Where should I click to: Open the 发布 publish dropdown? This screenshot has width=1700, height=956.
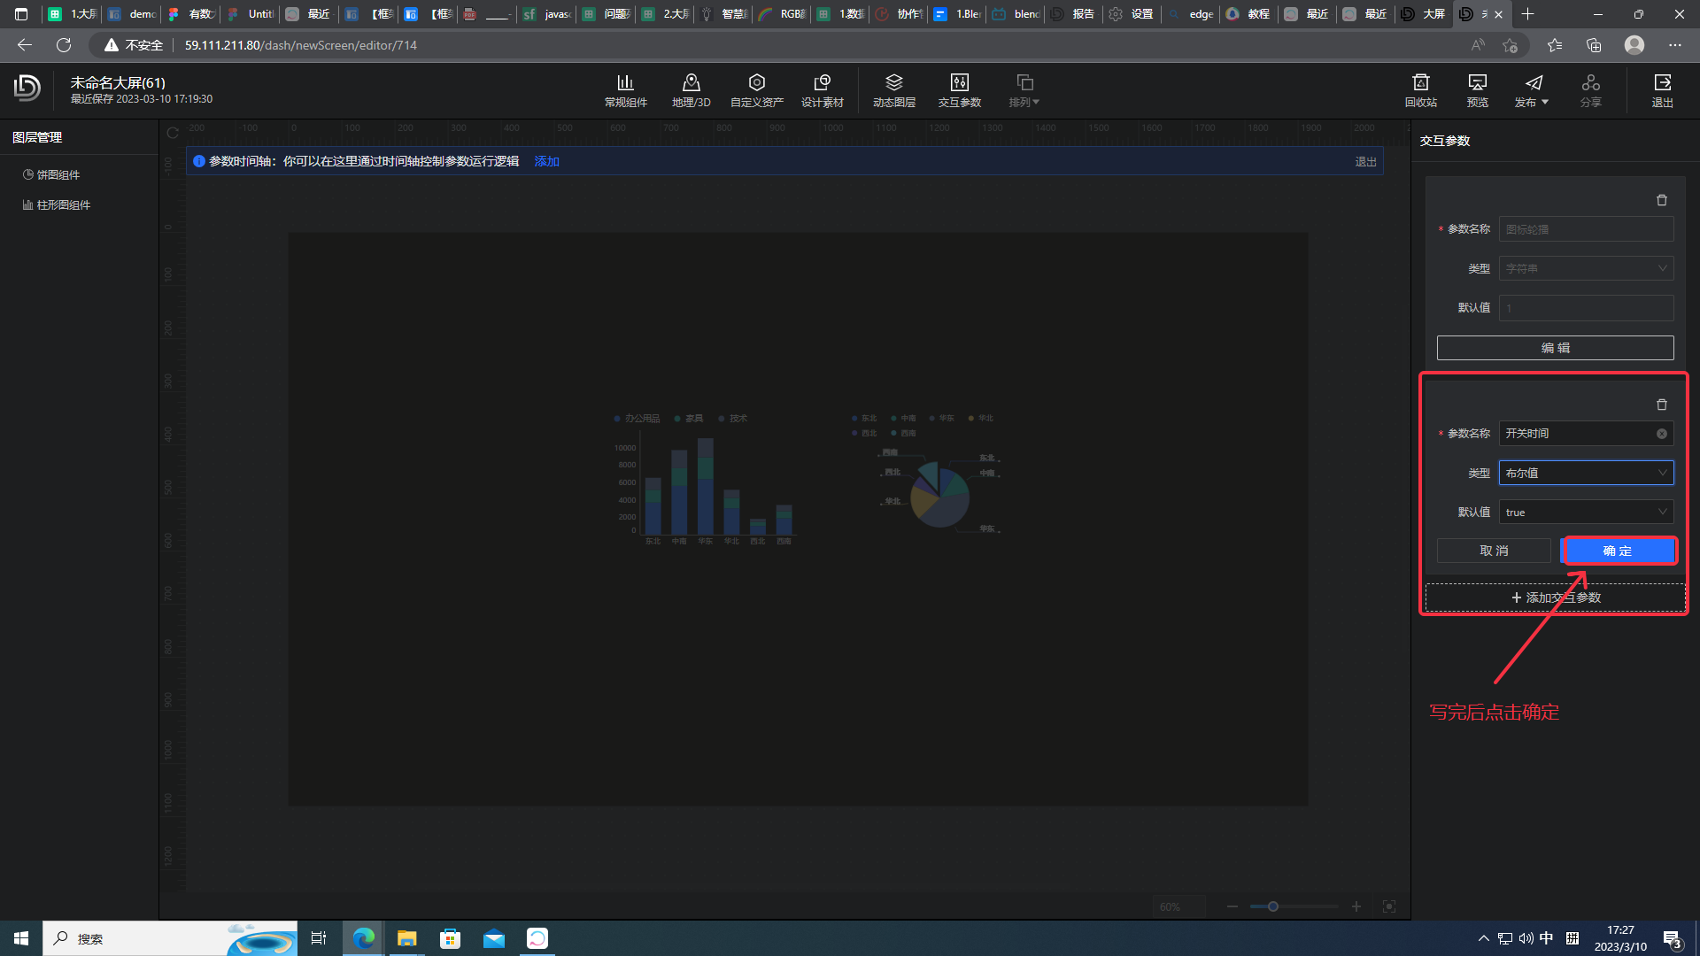pos(1532,91)
